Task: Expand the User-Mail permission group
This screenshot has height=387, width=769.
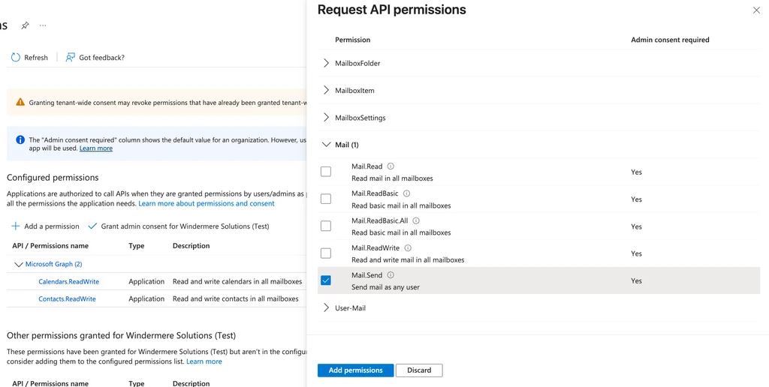Action: tap(326, 307)
